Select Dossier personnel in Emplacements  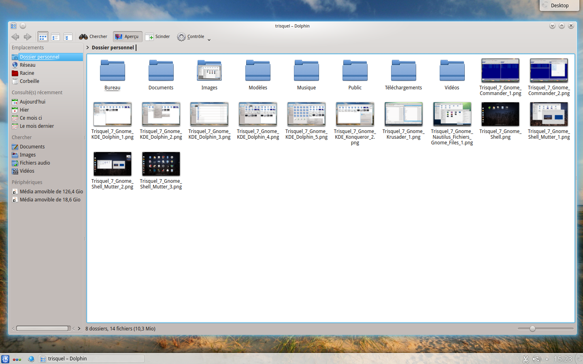pyautogui.click(x=47, y=57)
